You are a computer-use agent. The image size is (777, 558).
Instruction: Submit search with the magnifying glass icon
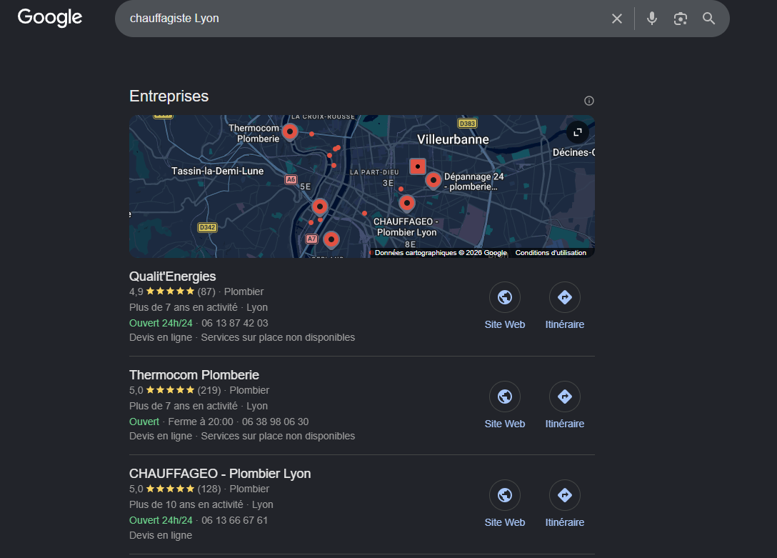709,19
